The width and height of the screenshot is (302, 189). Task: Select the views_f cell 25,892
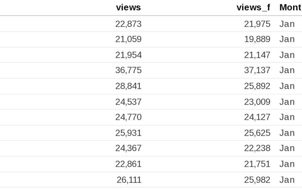pos(257,86)
